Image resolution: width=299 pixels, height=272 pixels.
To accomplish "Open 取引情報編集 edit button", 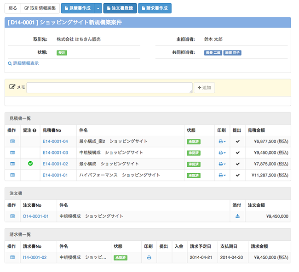I will [40, 8].
